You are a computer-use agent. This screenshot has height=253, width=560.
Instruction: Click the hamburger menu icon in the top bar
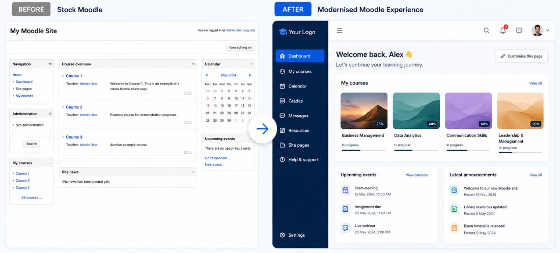pyautogui.click(x=340, y=31)
